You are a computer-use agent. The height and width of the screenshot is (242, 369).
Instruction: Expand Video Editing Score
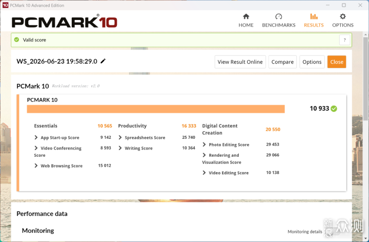pyautogui.click(x=204, y=173)
